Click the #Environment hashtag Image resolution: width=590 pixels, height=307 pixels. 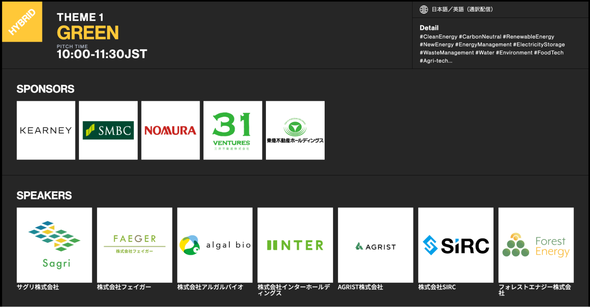pyautogui.click(x=514, y=52)
